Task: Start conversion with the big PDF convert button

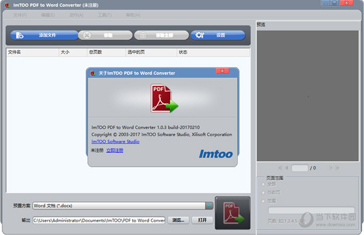Action: click(232, 213)
